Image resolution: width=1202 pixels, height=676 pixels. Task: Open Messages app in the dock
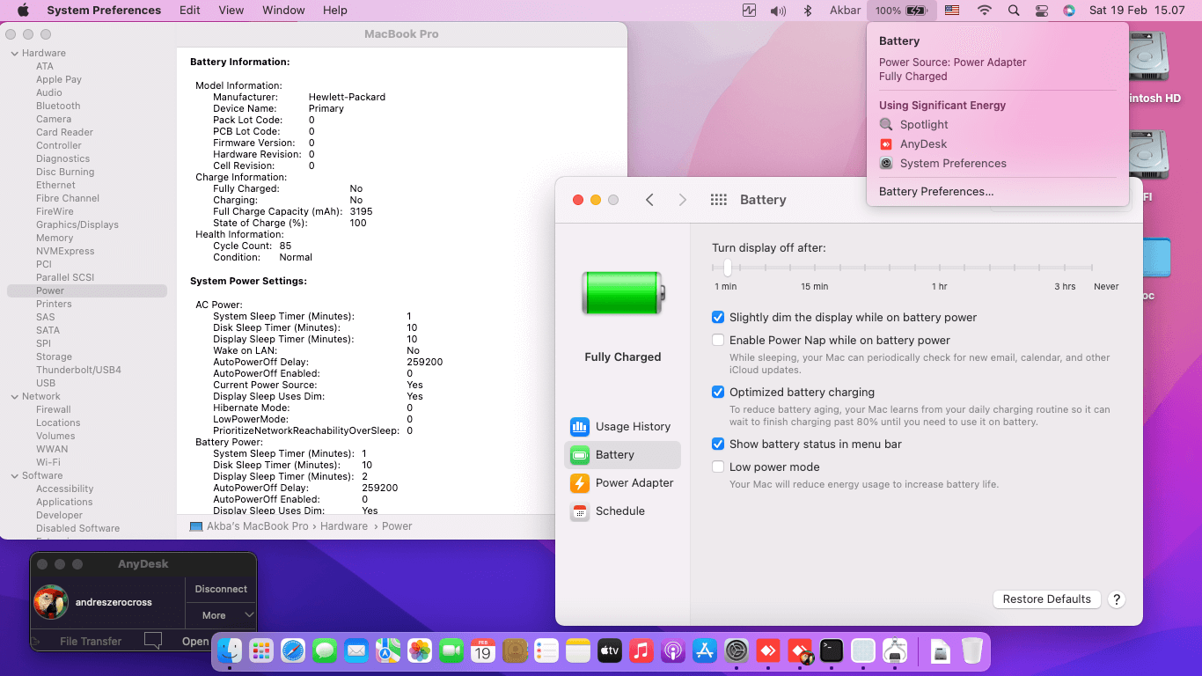pos(325,650)
